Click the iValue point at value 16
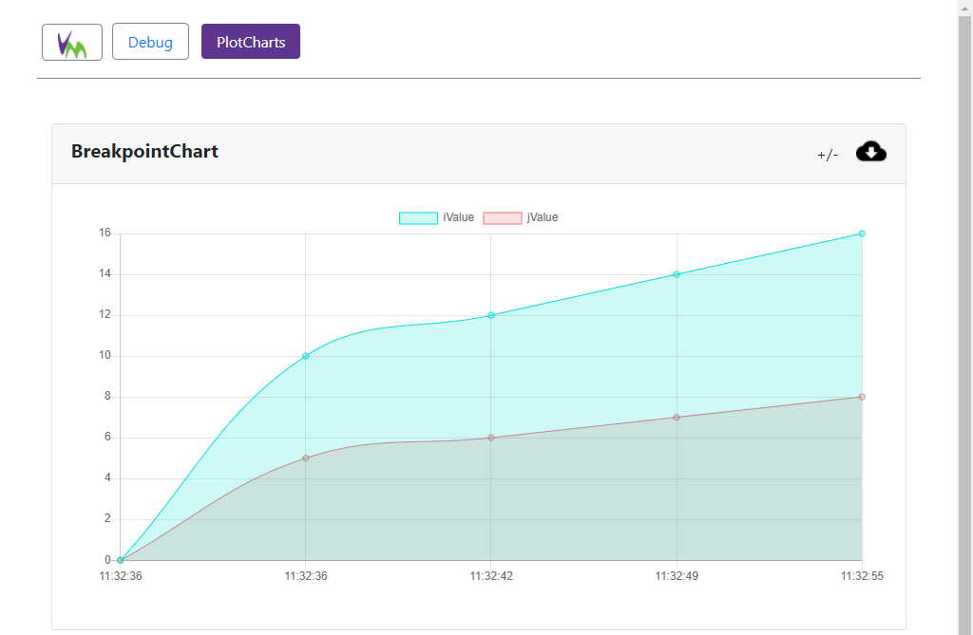 [x=862, y=233]
